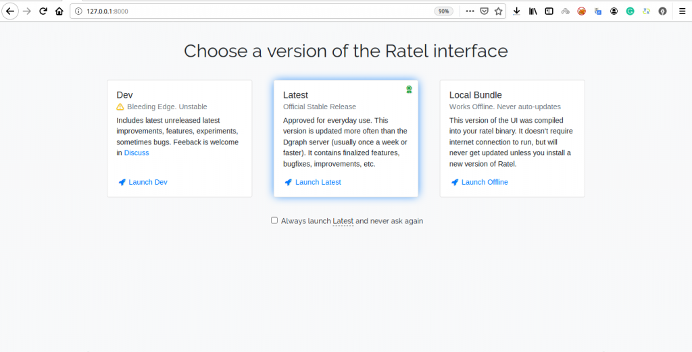Click the red blocked-circle extension icon

pyautogui.click(x=582, y=11)
